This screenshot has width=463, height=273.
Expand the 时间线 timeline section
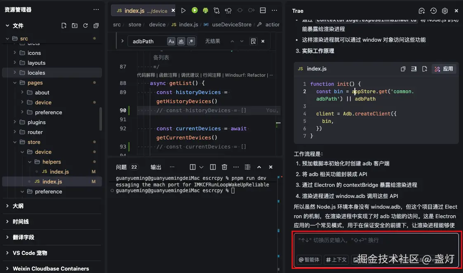(x=7, y=221)
